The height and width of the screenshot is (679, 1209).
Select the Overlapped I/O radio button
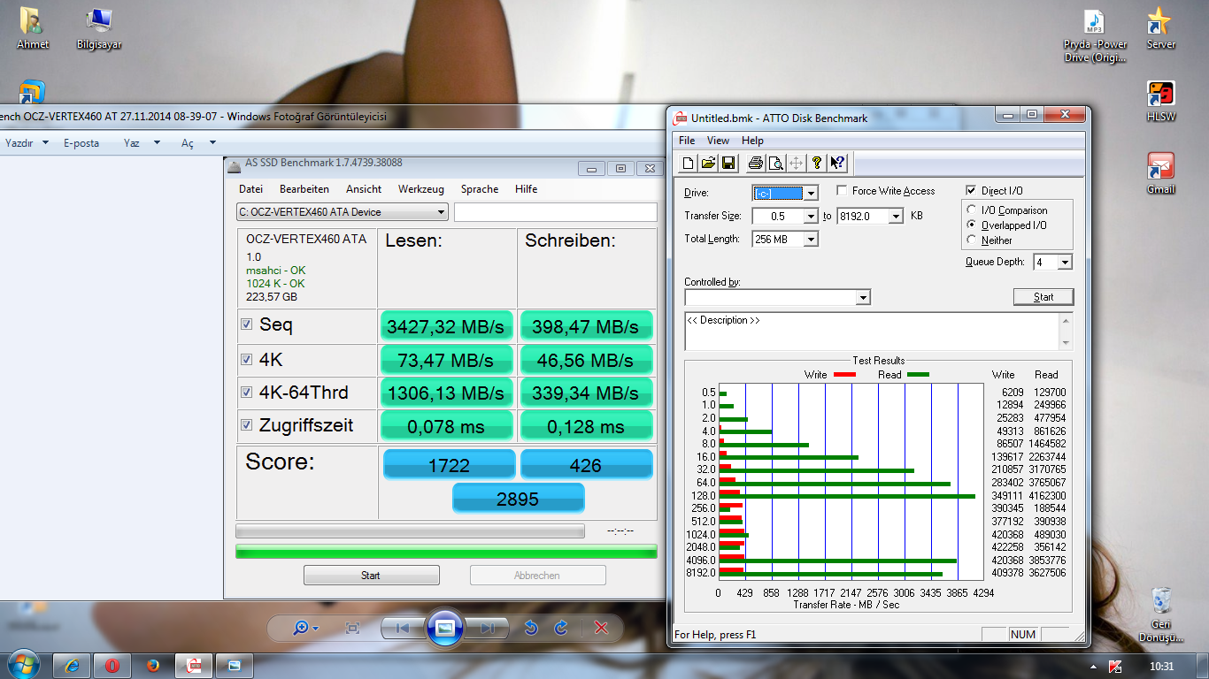[972, 225]
